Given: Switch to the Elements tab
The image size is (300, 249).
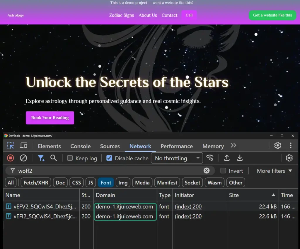Looking at the screenshot, I should click(x=49, y=146).
